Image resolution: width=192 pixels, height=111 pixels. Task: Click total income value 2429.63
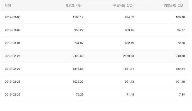coord(78,56)
